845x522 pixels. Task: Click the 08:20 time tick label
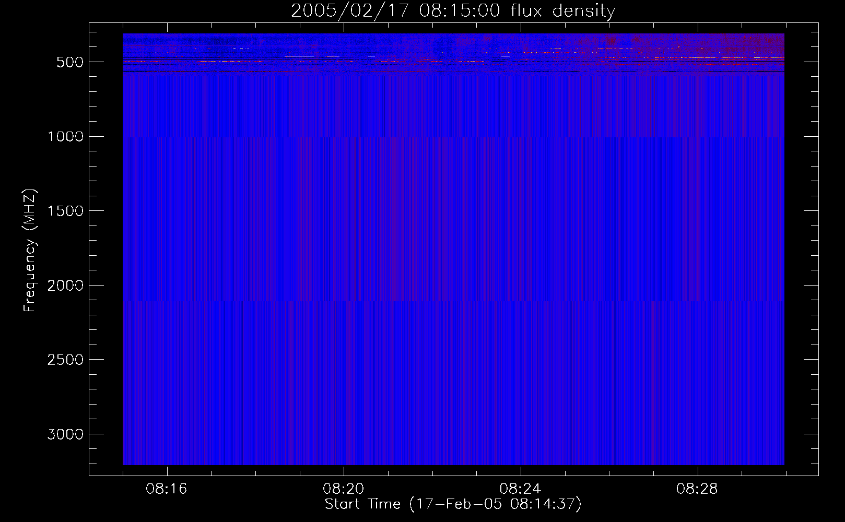[344, 489]
